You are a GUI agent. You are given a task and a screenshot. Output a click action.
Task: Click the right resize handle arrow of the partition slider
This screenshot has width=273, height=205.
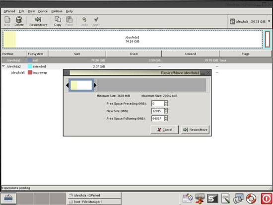click(95, 85)
